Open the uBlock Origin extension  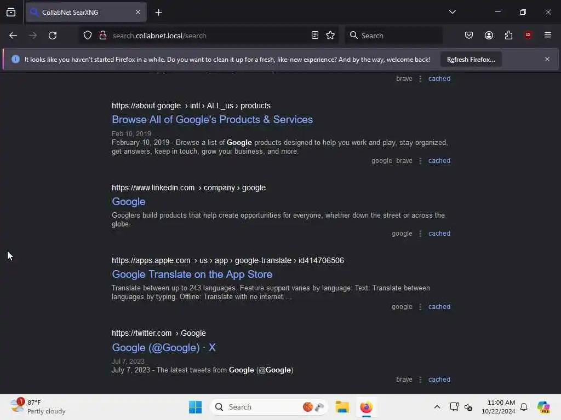coord(528,35)
